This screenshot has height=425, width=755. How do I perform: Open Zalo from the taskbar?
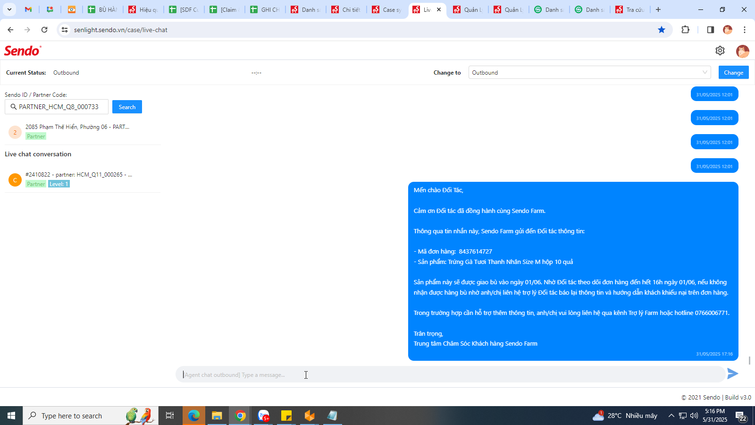point(263,416)
